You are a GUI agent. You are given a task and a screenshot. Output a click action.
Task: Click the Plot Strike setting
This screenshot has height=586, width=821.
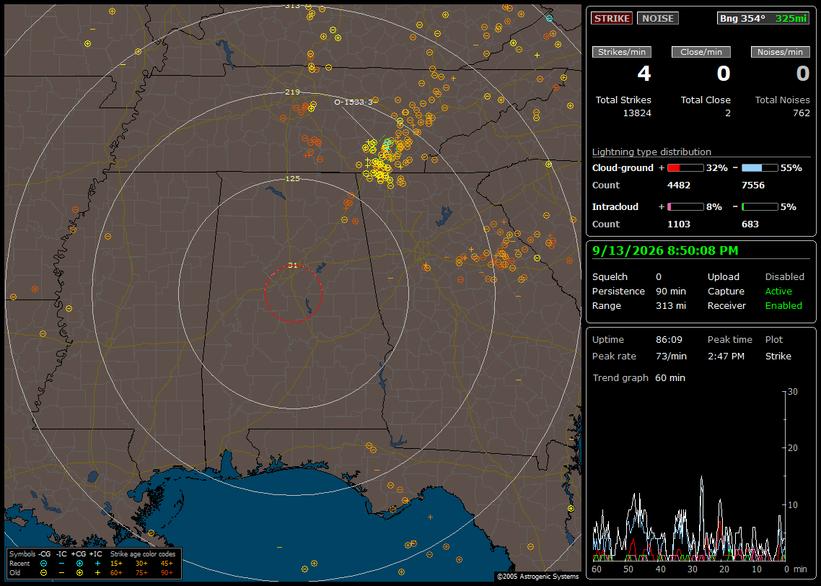click(x=778, y=356)
